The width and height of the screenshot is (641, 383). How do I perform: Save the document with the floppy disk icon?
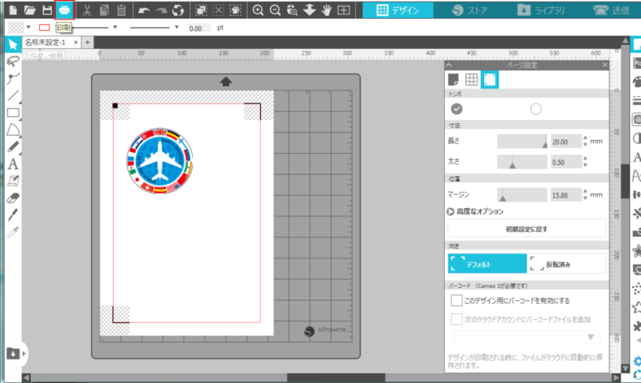(48, 10)
